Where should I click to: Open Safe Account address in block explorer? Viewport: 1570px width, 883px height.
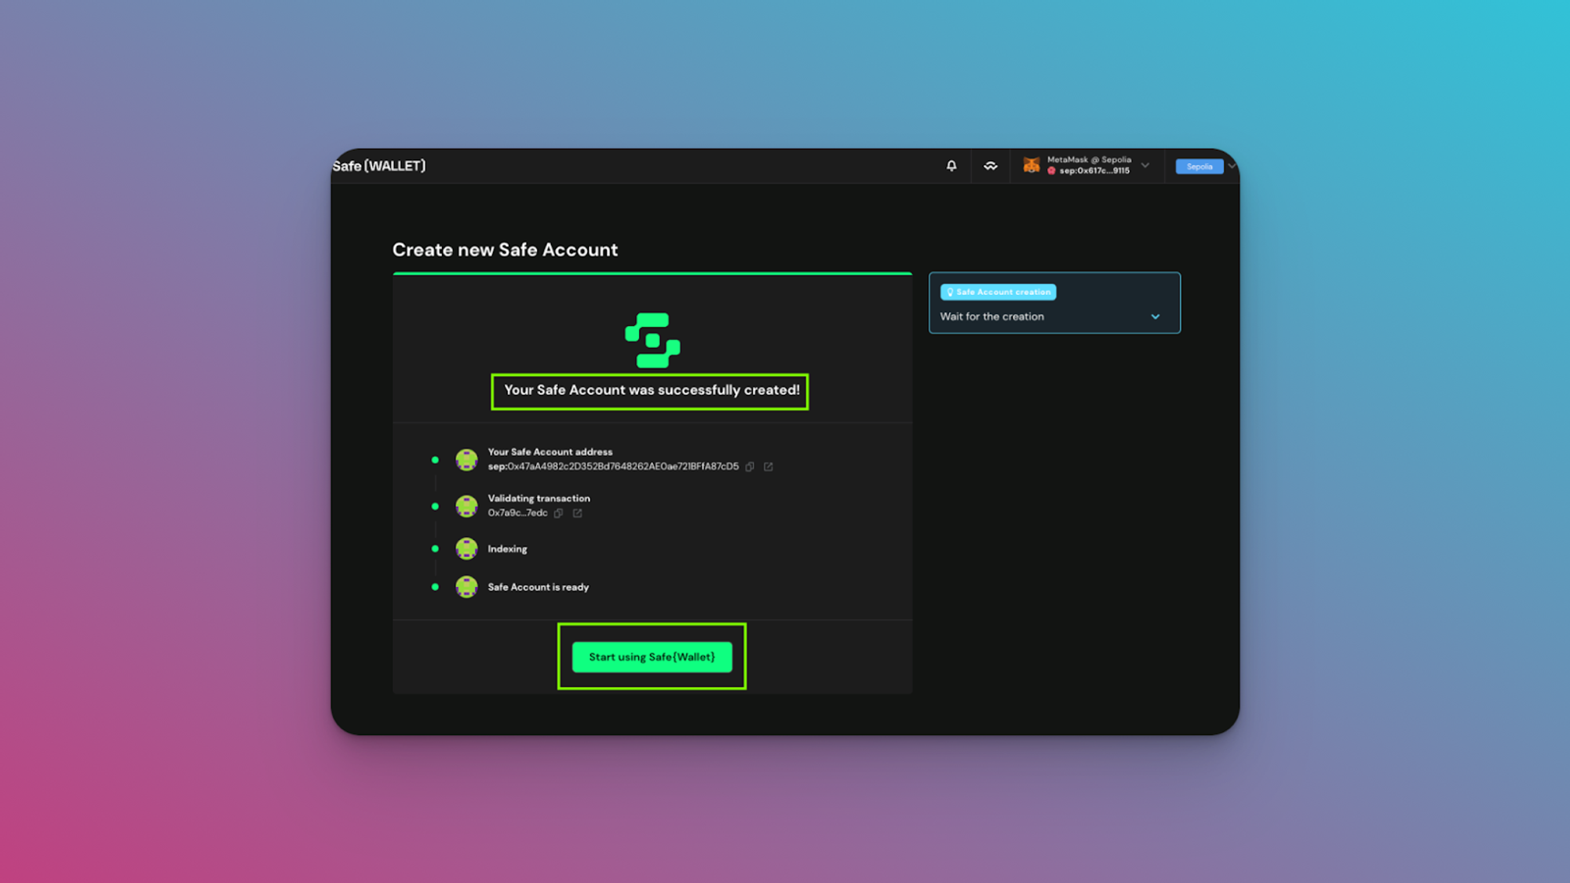click(769, 466)
